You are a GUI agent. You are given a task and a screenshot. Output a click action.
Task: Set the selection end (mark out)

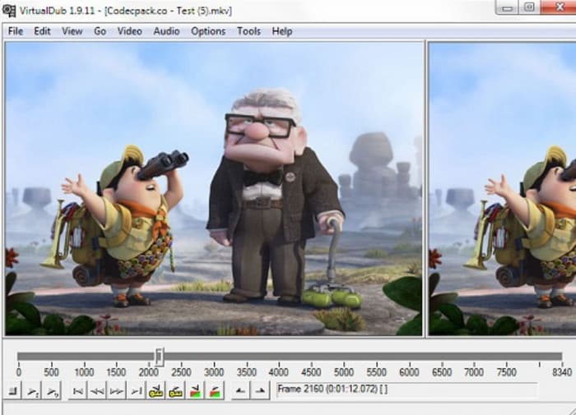click(x=260, y=391)
